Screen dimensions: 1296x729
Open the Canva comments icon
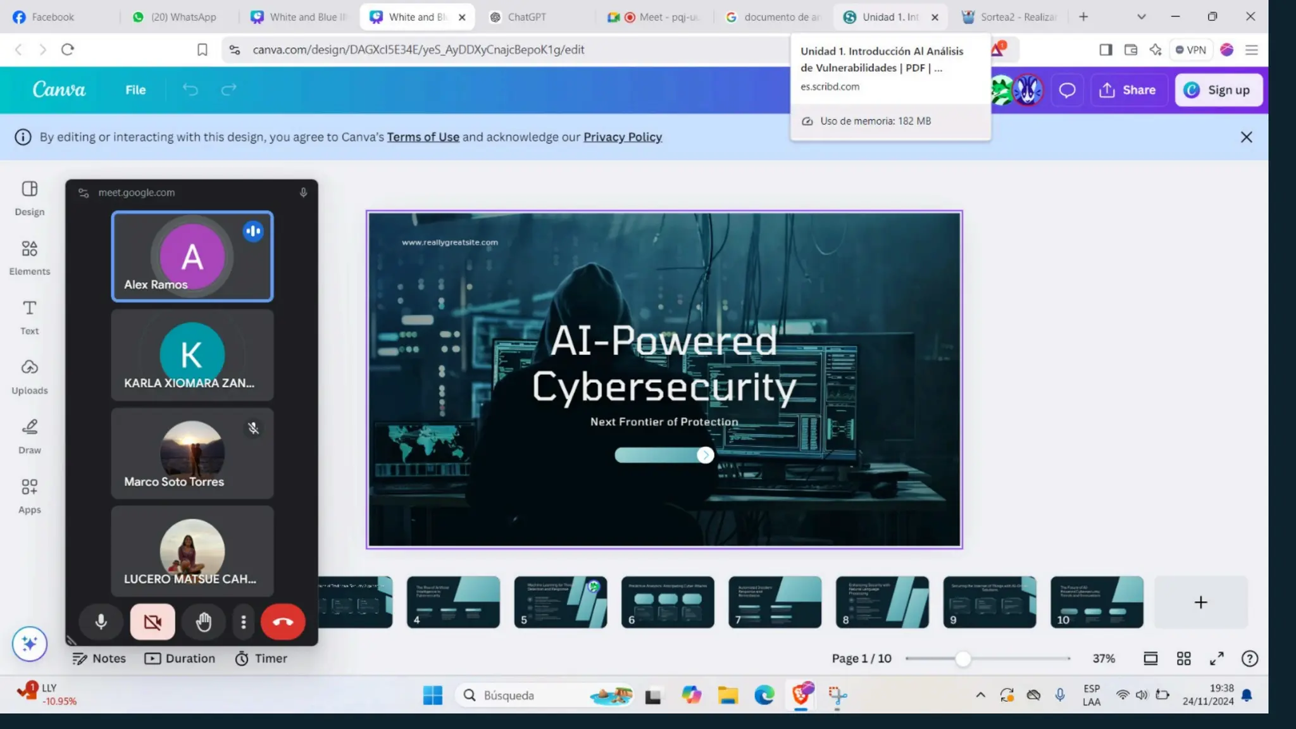(1067, 90)
